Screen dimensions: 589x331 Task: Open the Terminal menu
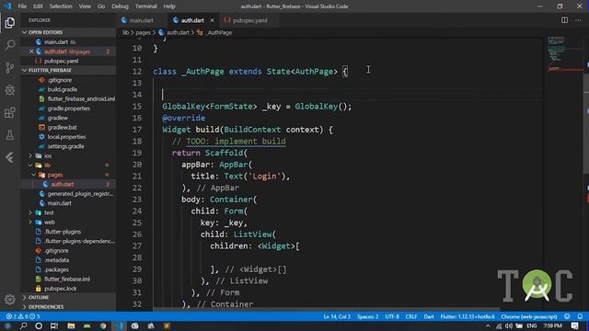click(145, 6)
